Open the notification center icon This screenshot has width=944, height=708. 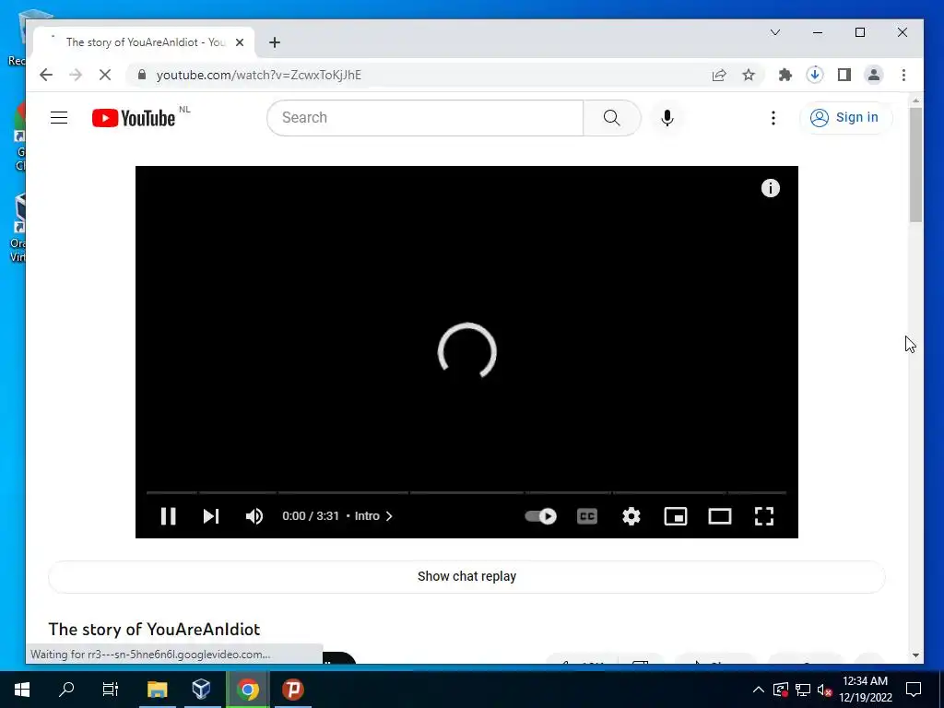914,690
